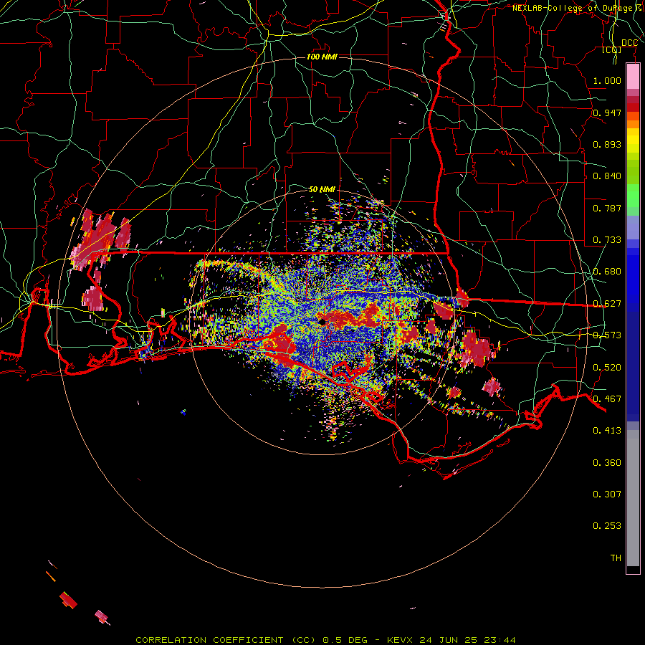
Task: Click the 0.467 scale value
Action: [607, 399]
